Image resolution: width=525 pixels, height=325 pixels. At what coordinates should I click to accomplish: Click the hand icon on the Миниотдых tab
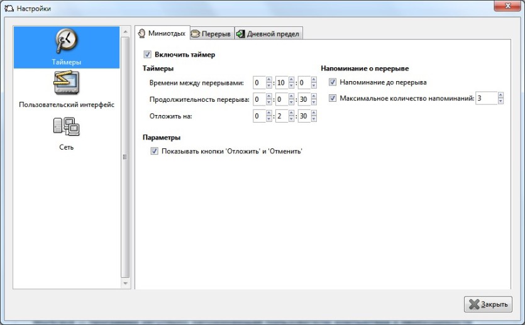(142, 33)
